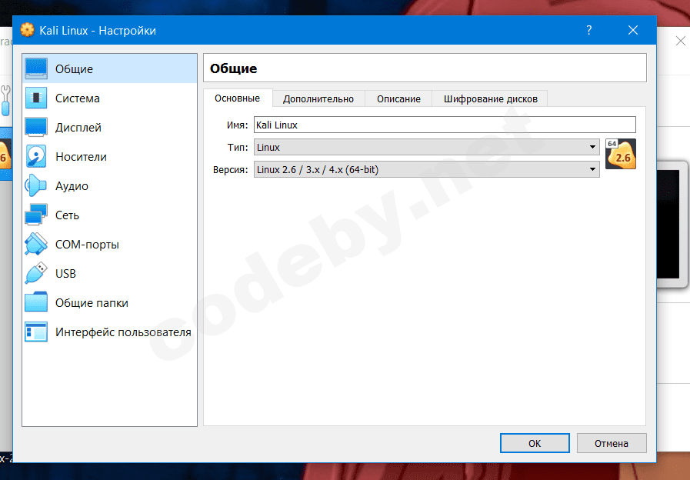
Task: Open the Дисплей screen icon
Action: click(x=36, y=127)
